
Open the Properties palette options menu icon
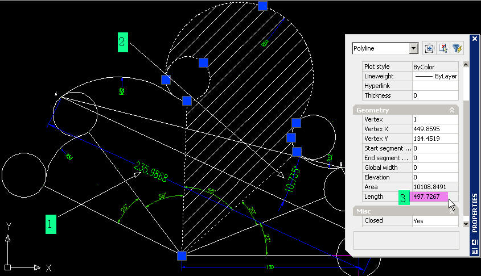[474, 252]
